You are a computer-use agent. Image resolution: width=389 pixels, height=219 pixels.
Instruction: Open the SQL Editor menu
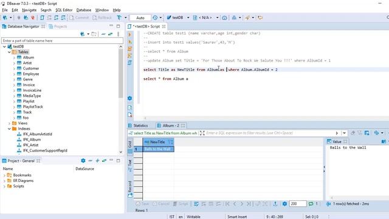(64, 10)
